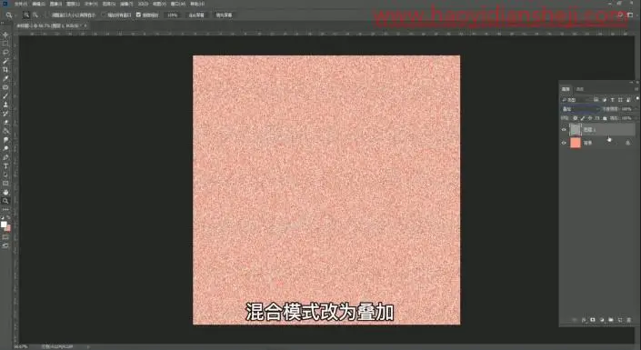
Task: Toggle zoom all windows checkbox
Action: click(104, 15)
